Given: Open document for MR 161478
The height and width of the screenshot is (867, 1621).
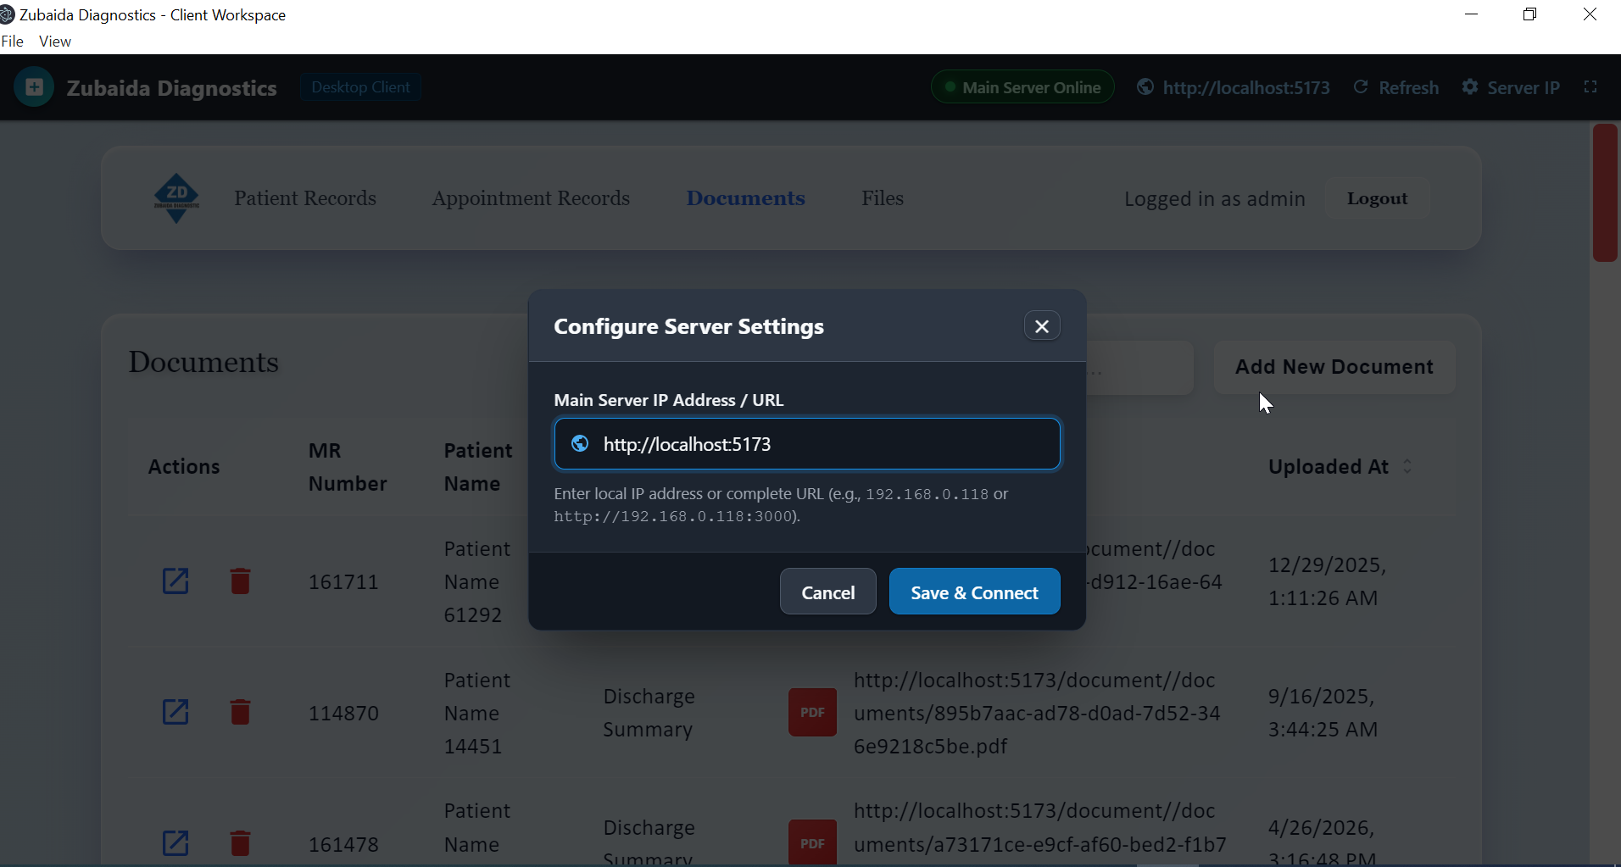Looking at the screenshot, I should 175,843.
